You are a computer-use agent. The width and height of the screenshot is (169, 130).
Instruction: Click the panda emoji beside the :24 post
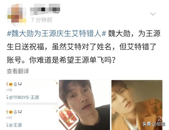(x=20, y=112)
